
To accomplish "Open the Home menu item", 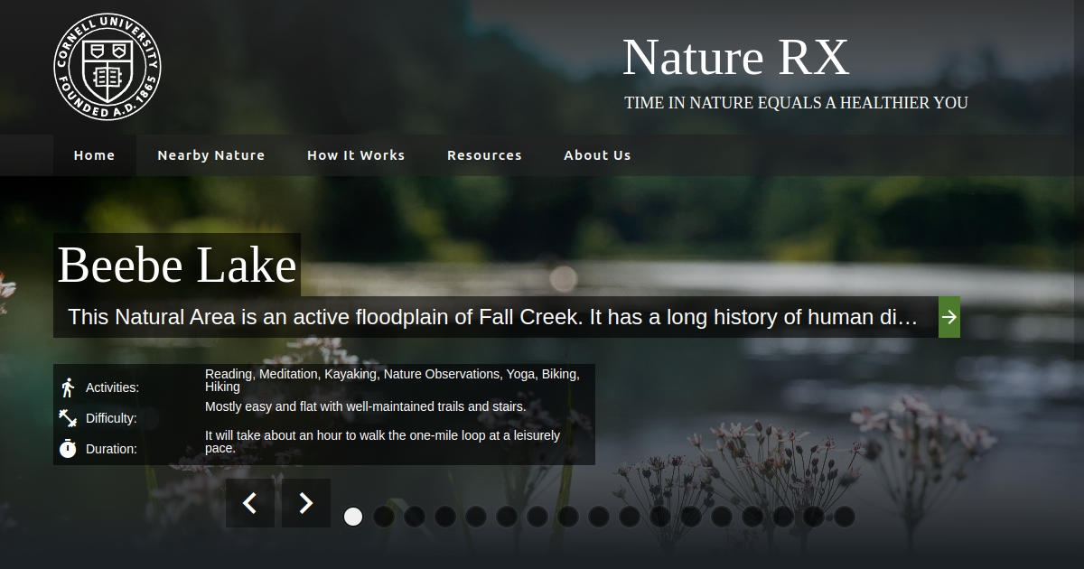I will click(94, 155).
